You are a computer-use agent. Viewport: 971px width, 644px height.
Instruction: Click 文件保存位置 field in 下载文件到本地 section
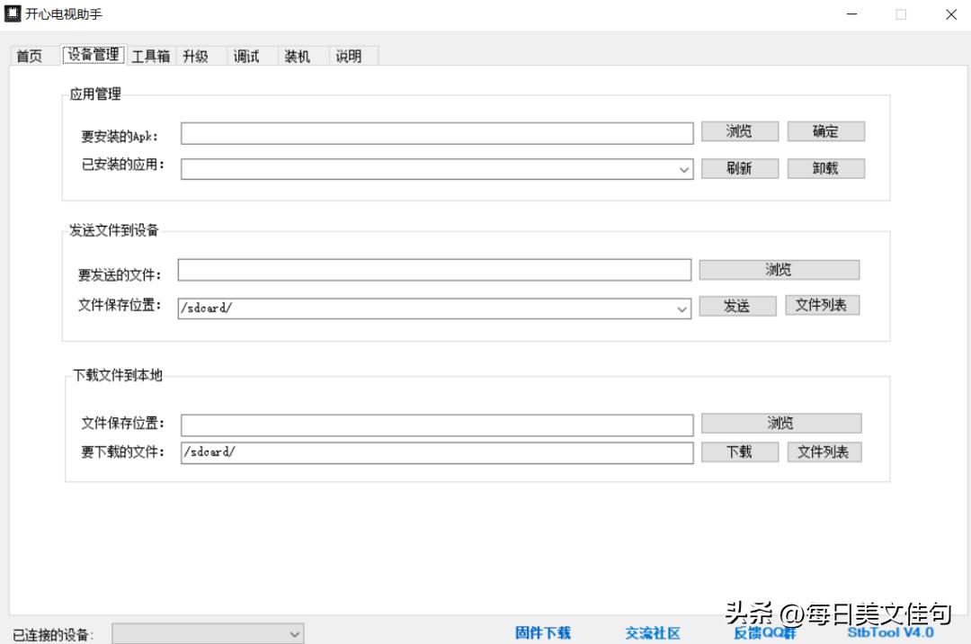(437, 425)
